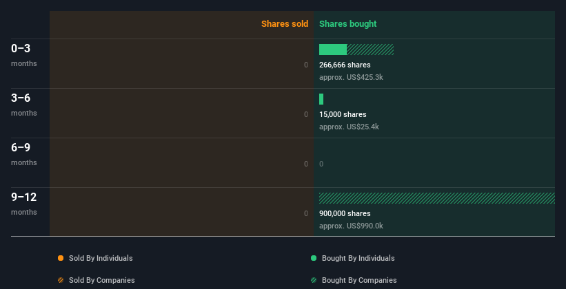
Task: Click the 900,000 shares value
Action: click(345, 214)
